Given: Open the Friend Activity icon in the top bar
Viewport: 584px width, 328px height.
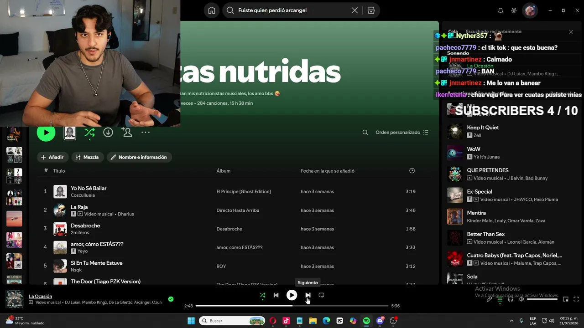Looking at the screenshot, I should click(x=514, y=10).
